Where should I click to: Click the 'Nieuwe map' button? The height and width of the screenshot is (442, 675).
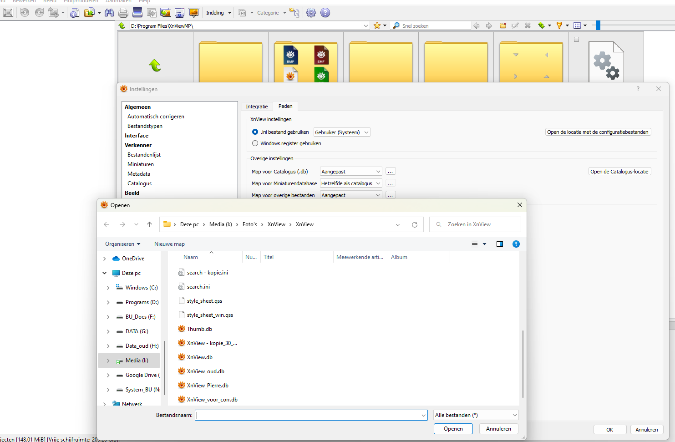(x=169, y=244)
